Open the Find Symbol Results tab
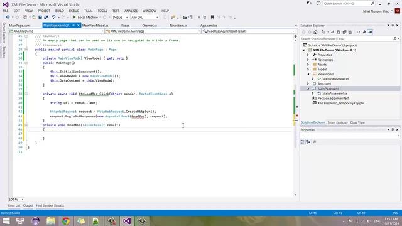This screenshot has height=226, width=402. (x=50, y=205)
